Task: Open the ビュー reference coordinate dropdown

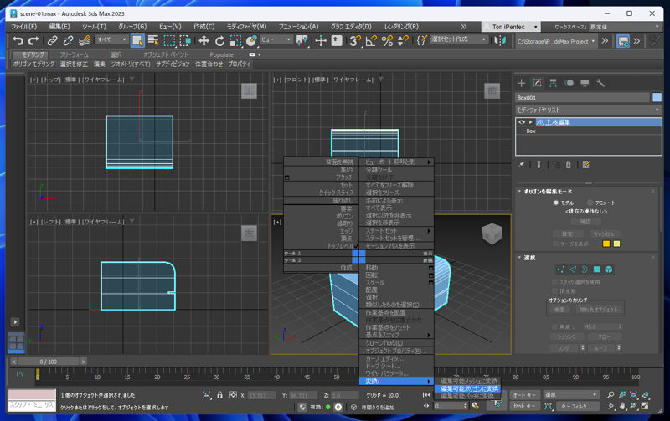Action: click(x=276, y=39)
